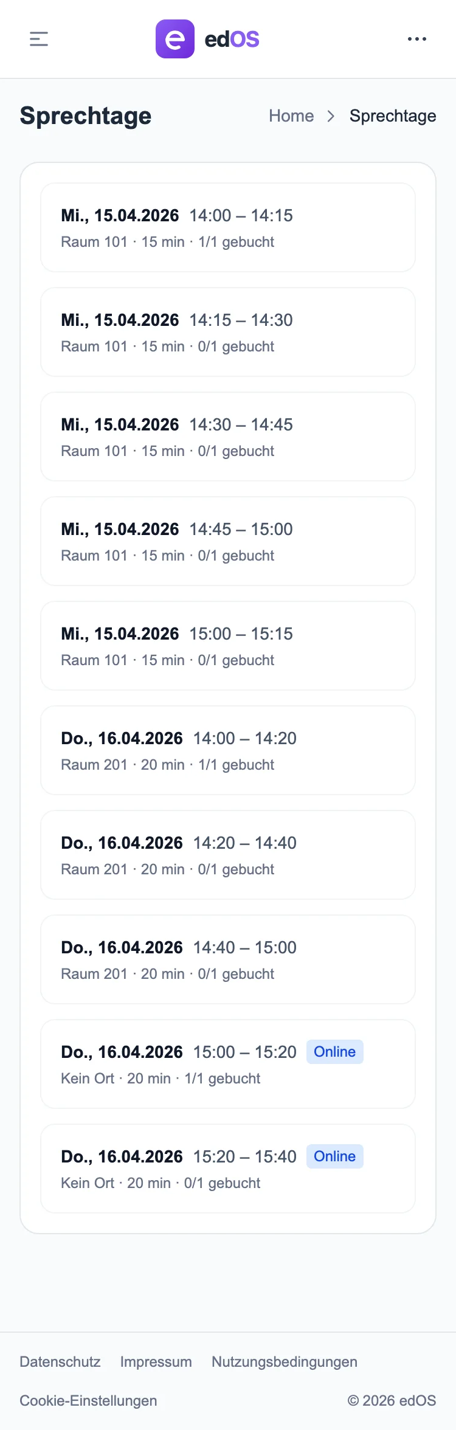Open the hamburger navigation menu
This screenshot has width=456, height=1430.
click(x=38, y=39)
